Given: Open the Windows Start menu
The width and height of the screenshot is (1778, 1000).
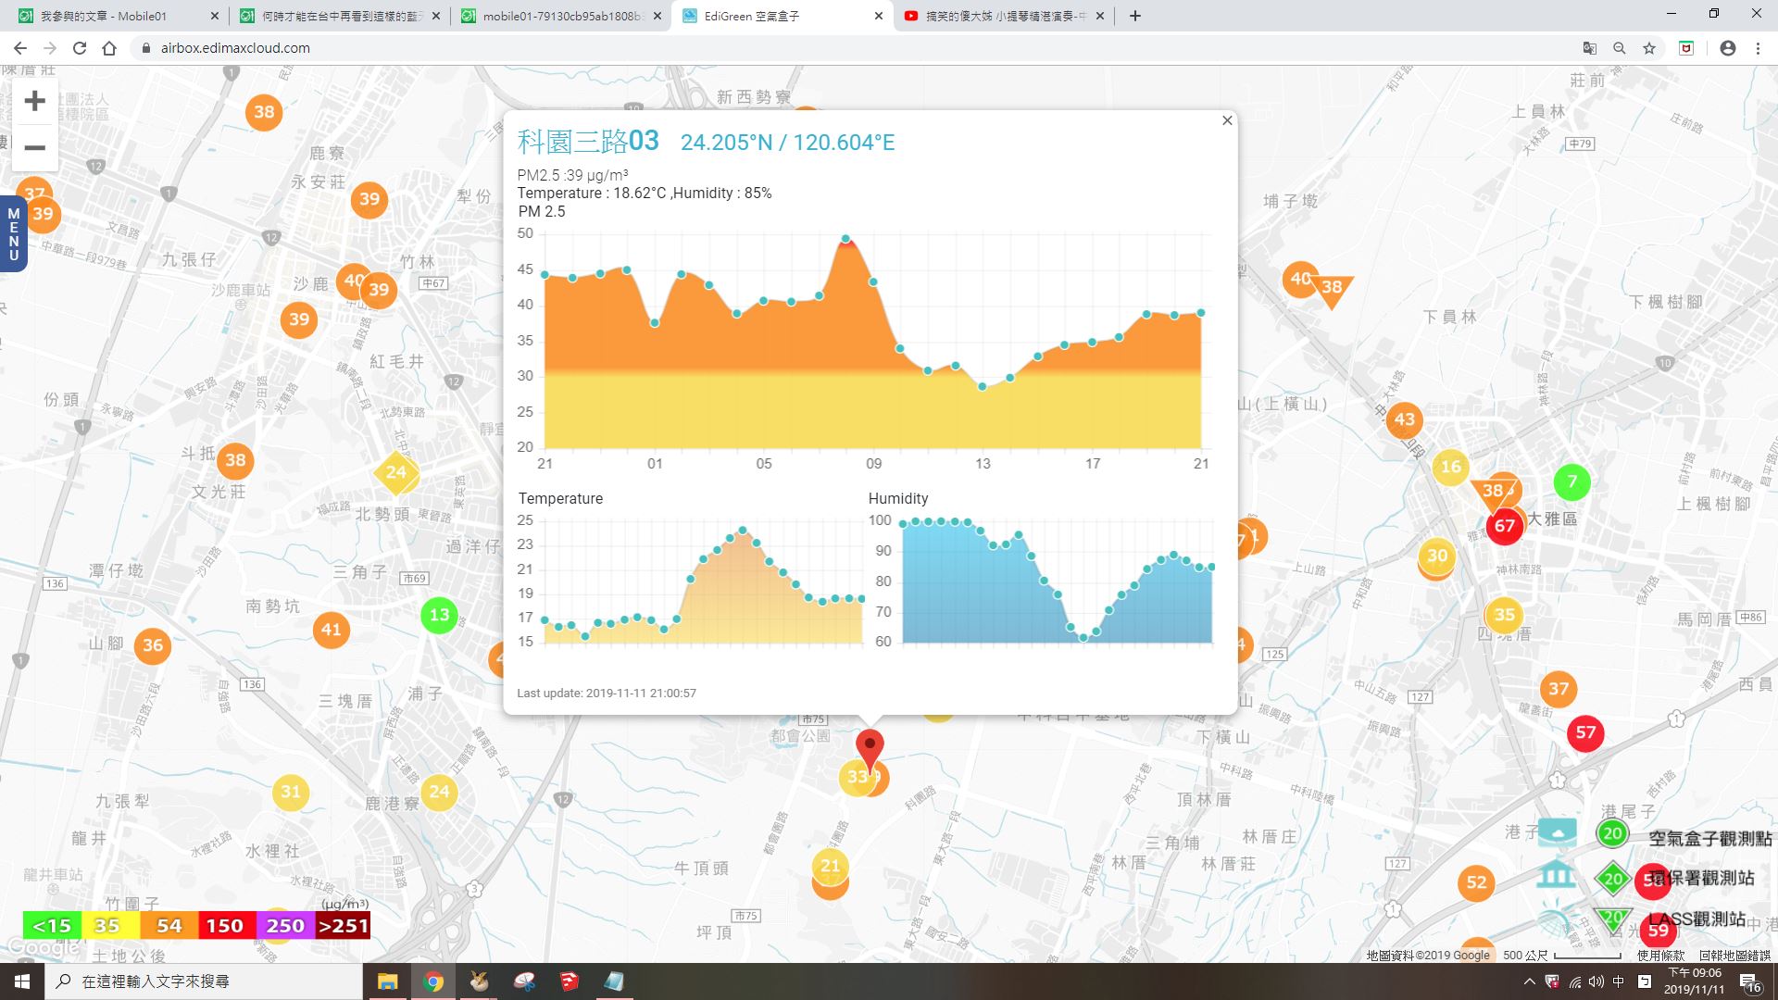Looking at the screenshot, I should (22, 981).
